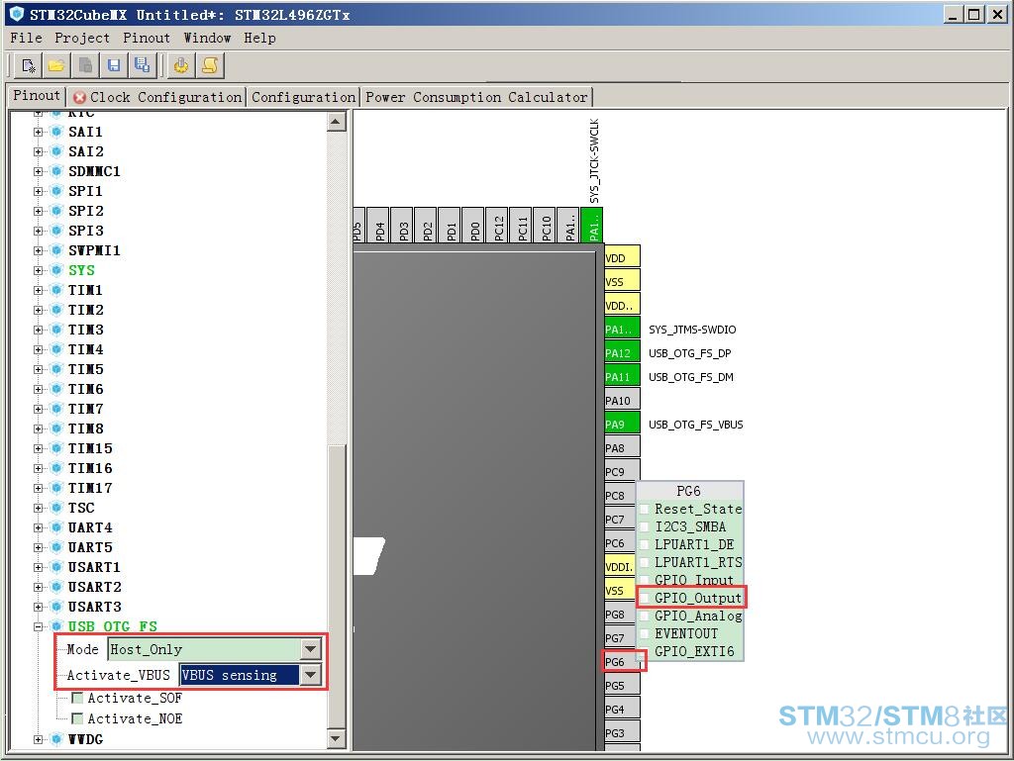The width and height of the screenshot is (1014, 761).
Task: Click scroll down arrow in peripheral tree
Action: [337, 738]
